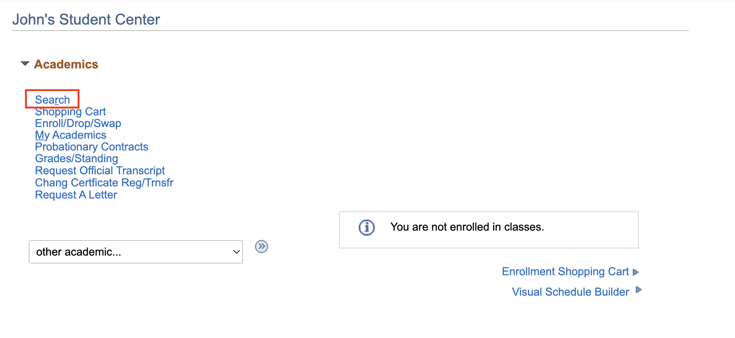Click the John's Student Center title
Screen dimensions: 735x338
[x=86, y=20]
